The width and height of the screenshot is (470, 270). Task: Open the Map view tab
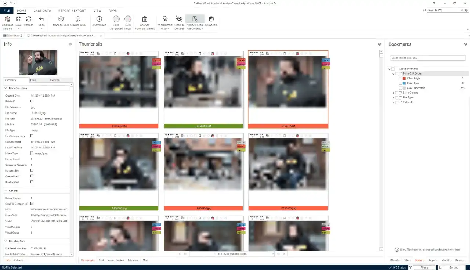tap(145, 260)
